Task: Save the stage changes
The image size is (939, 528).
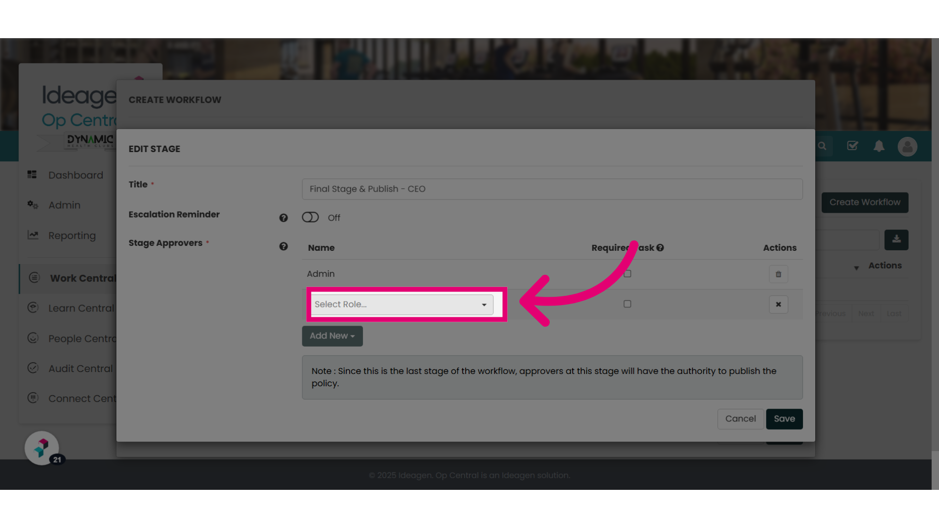Action: click(x=784, y=419)
